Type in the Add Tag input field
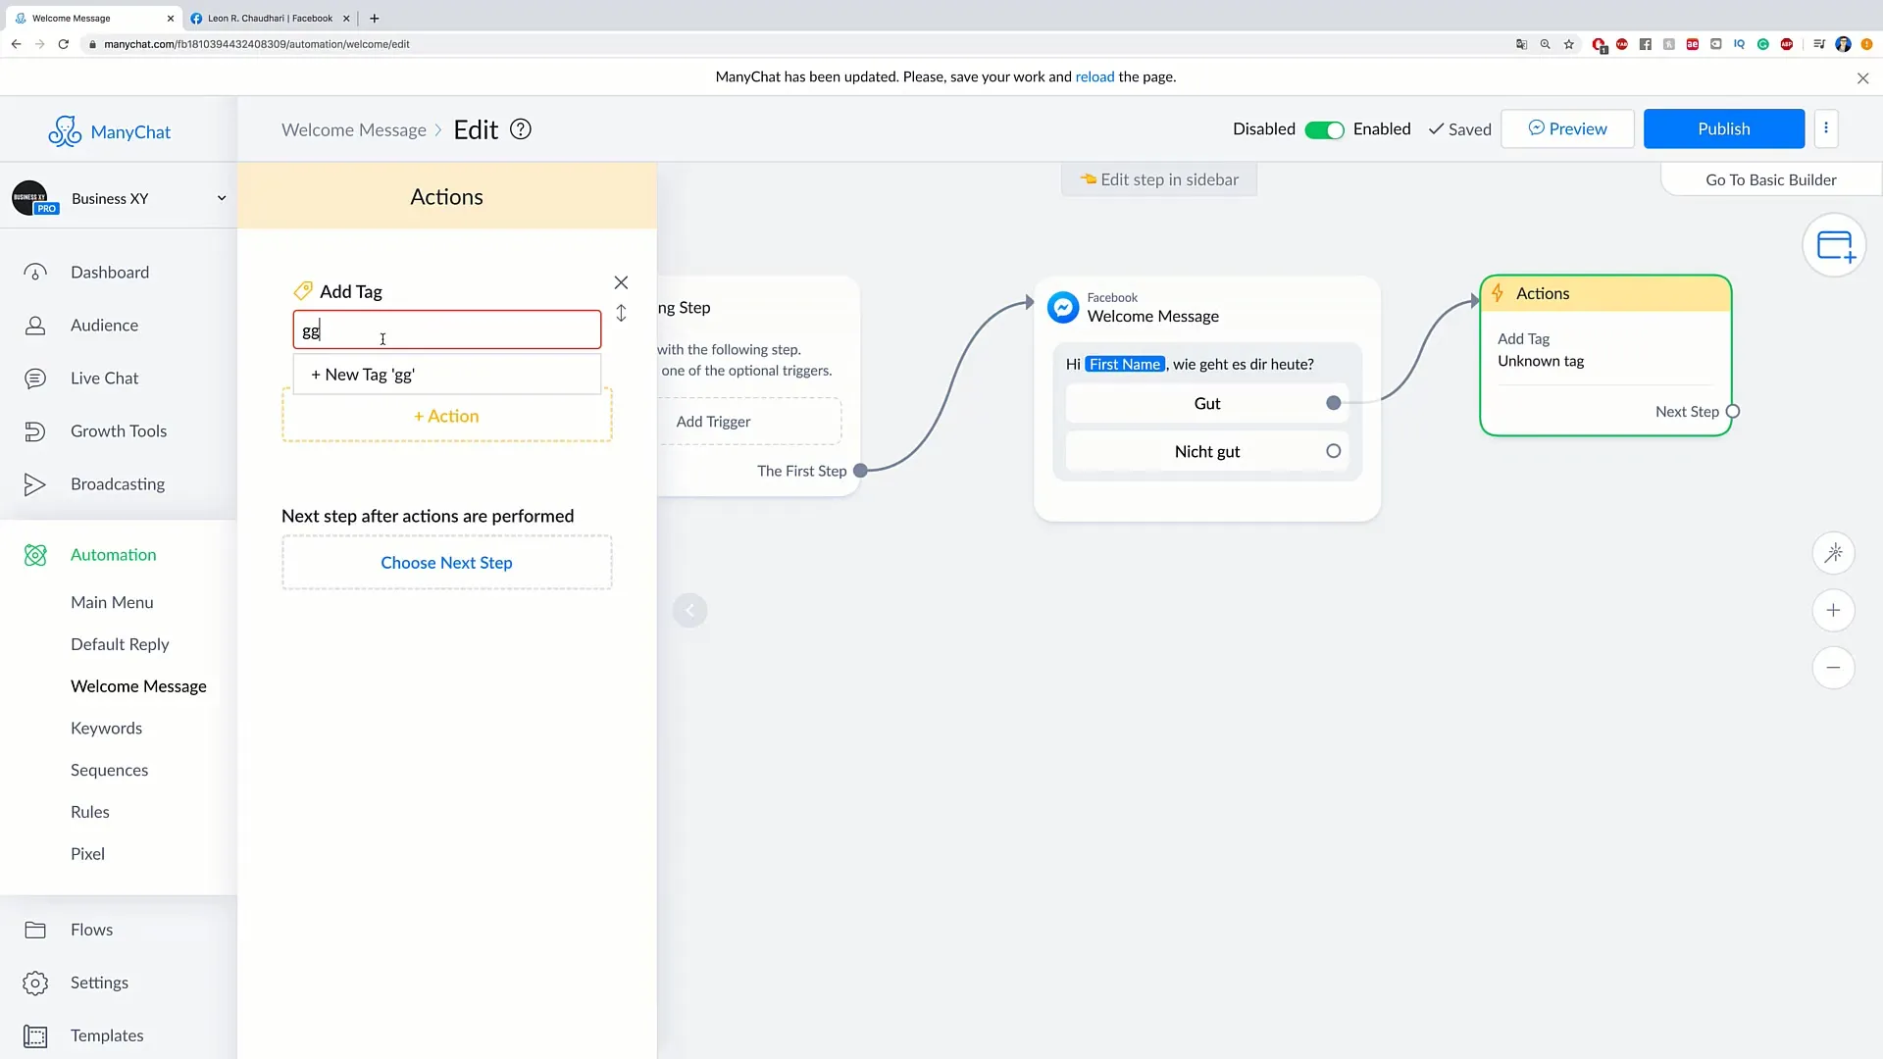 446,332
